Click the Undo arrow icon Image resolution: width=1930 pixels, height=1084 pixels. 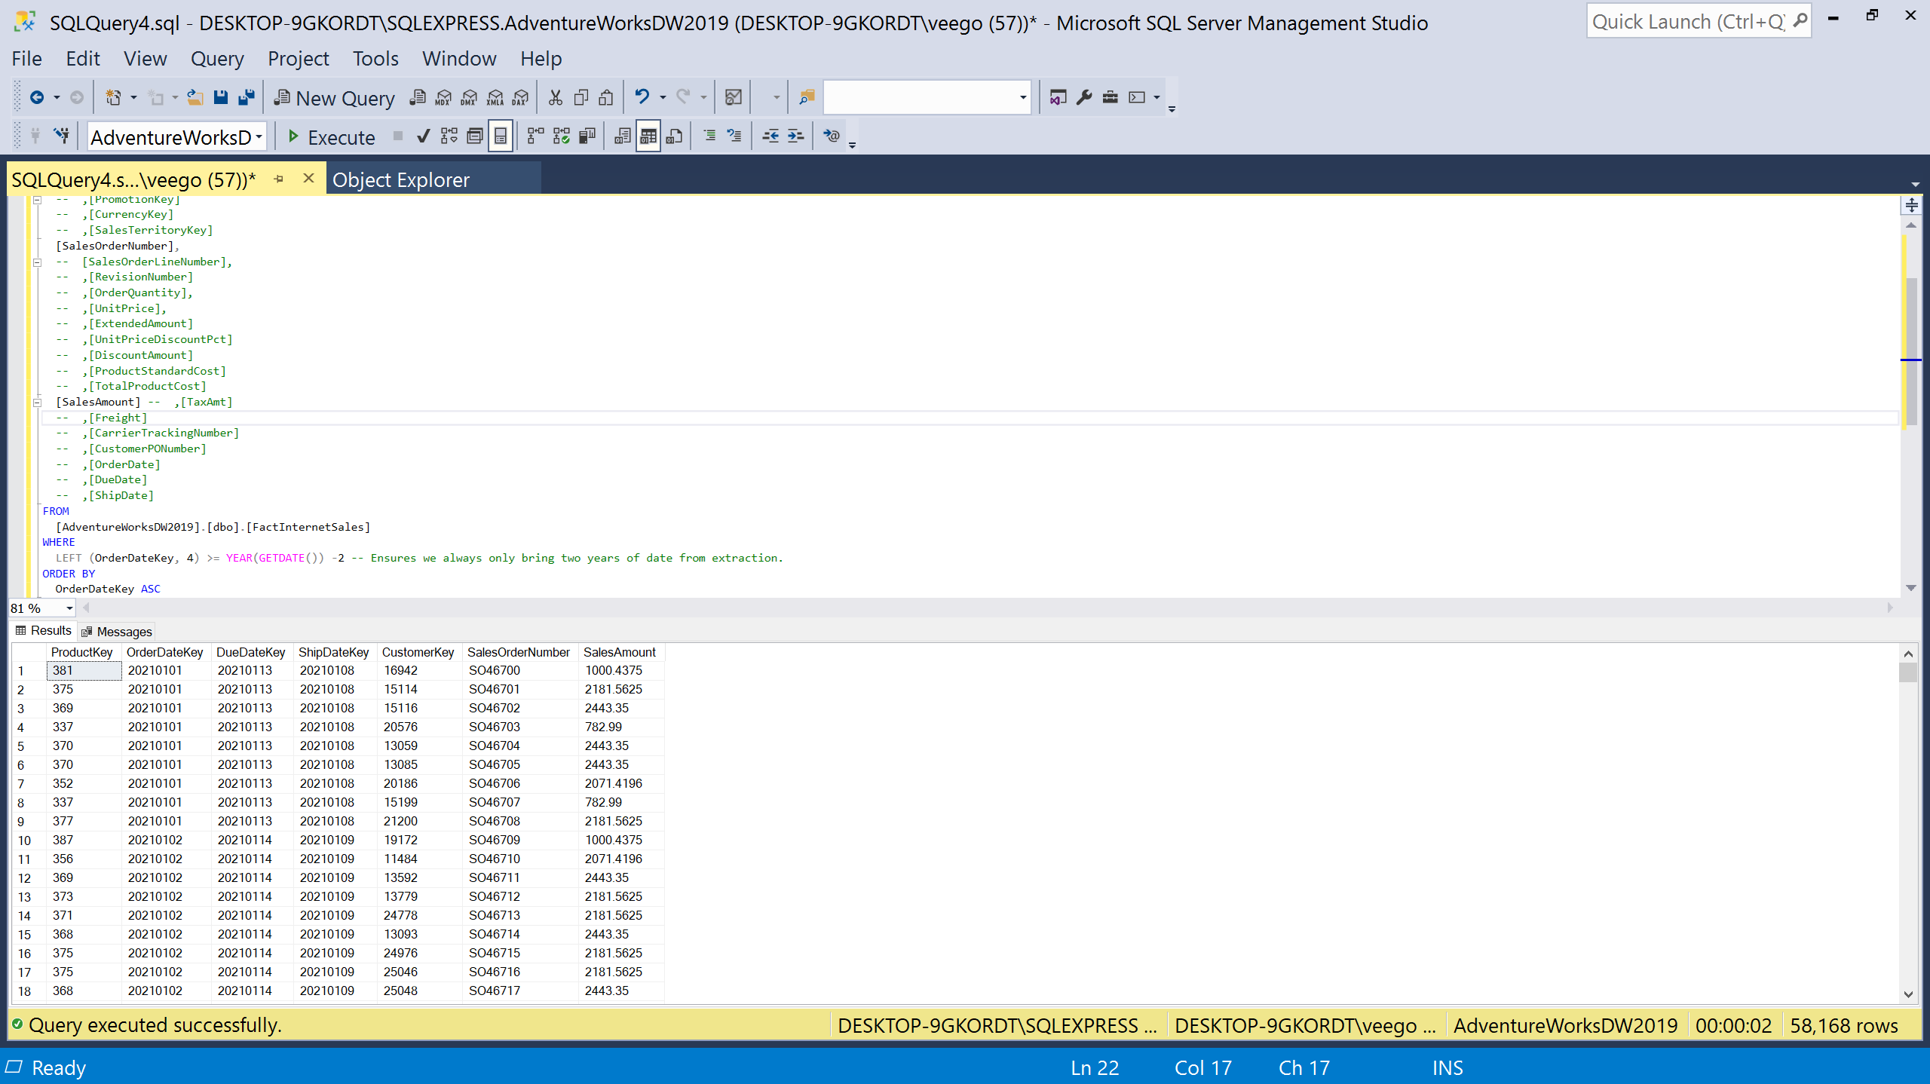(x=642, y=97)
